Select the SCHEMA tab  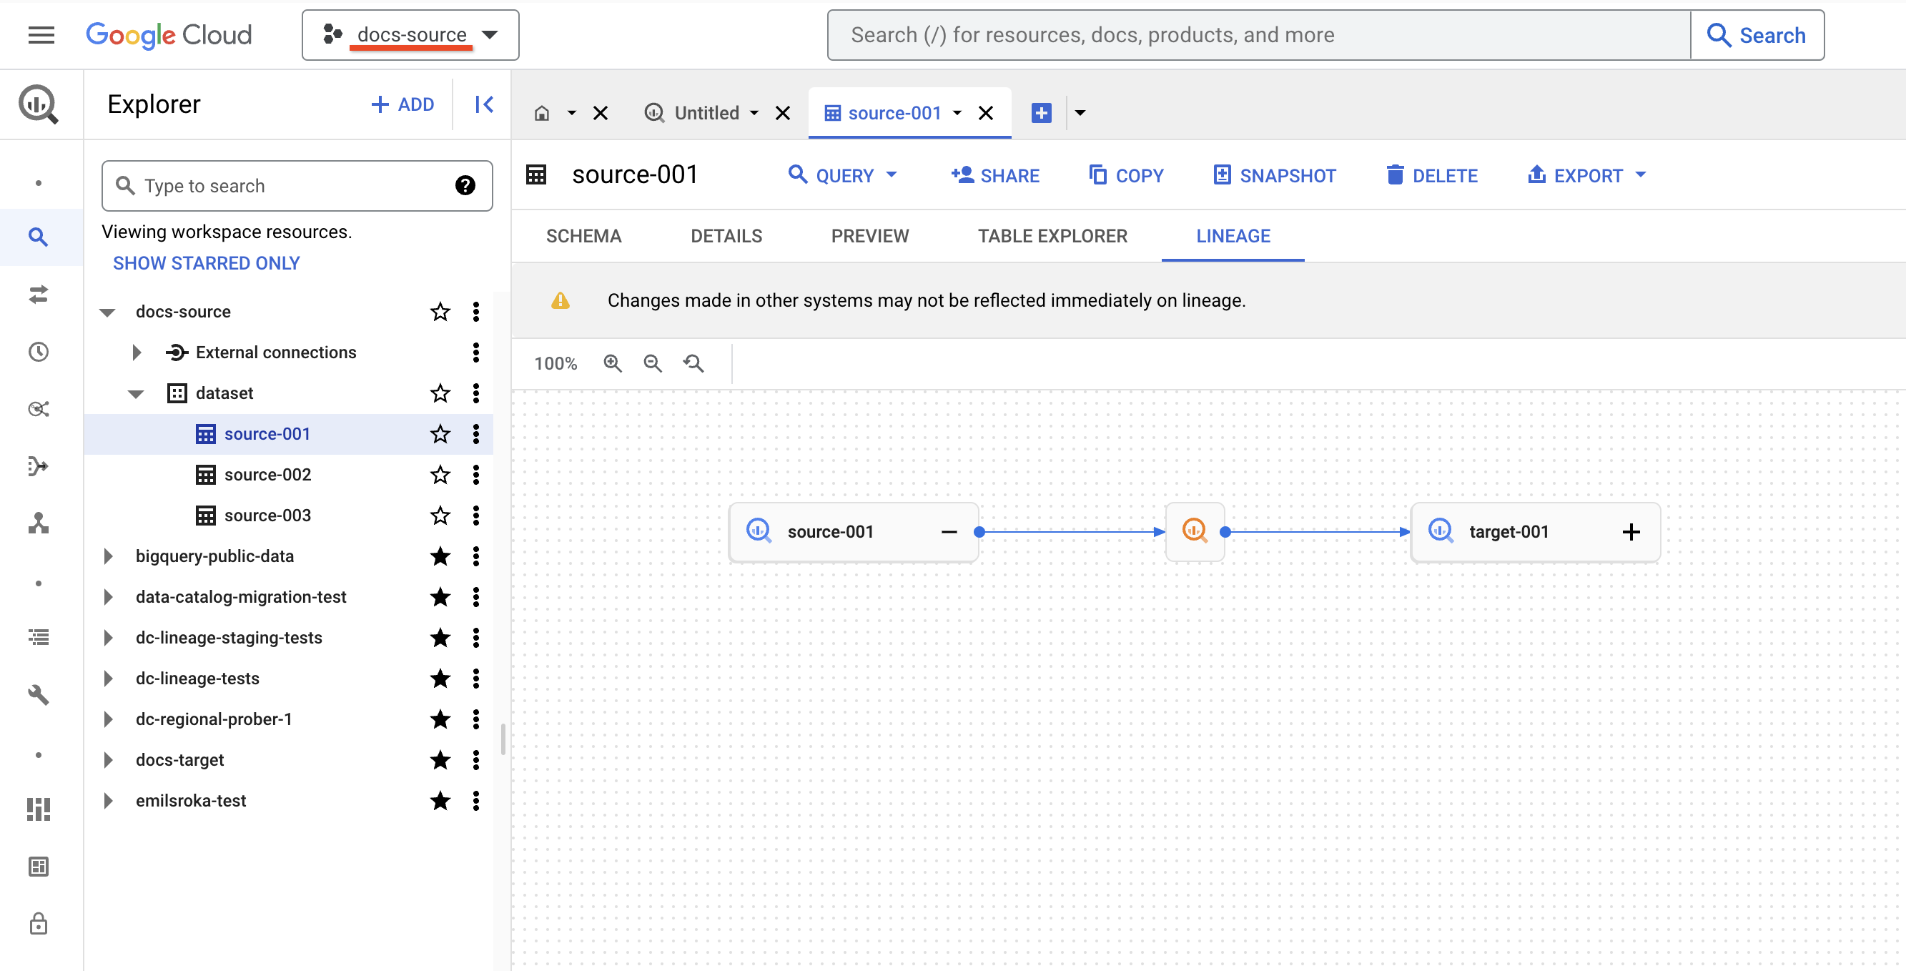point(584,235)
